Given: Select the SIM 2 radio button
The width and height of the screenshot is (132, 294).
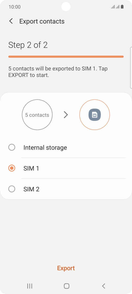Looking at the screenshot, I should click(12, 189).
